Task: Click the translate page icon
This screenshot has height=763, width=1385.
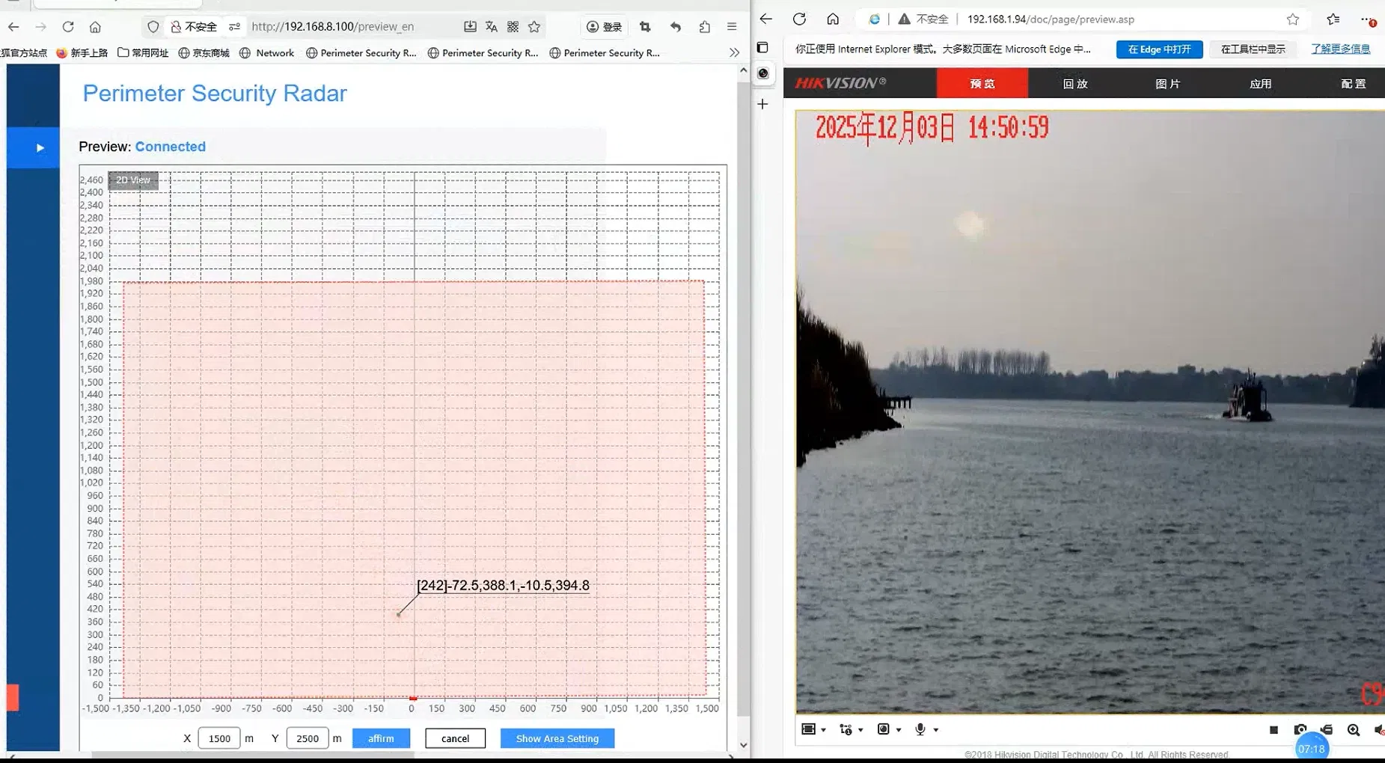Action: pyautogui.click(x=491, y=26)
